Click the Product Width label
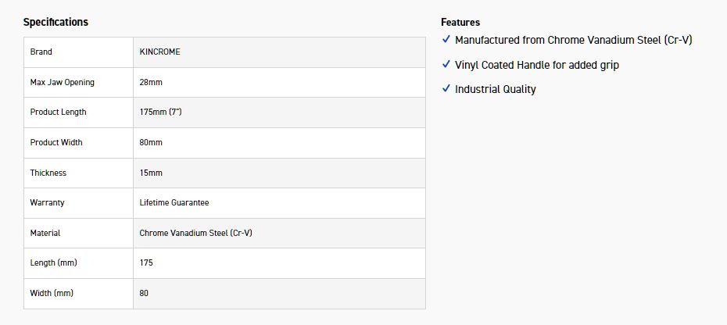Screen dimensions: 727x325 (56, 142)
